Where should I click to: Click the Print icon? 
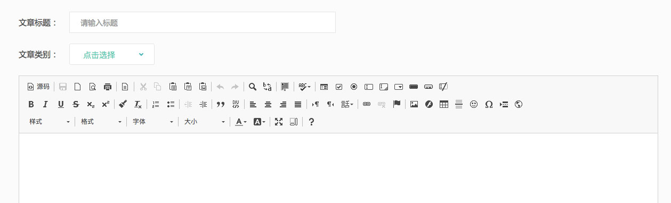click(x=107, y=87)
